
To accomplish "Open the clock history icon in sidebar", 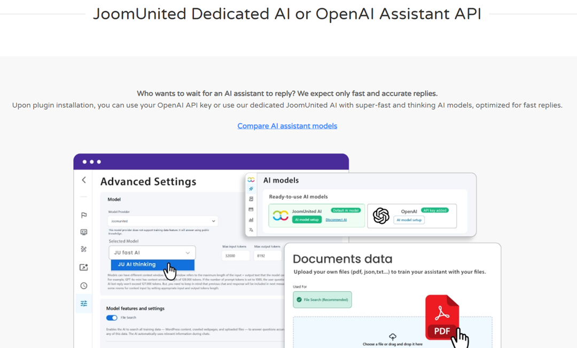I will tap(84, 286).
